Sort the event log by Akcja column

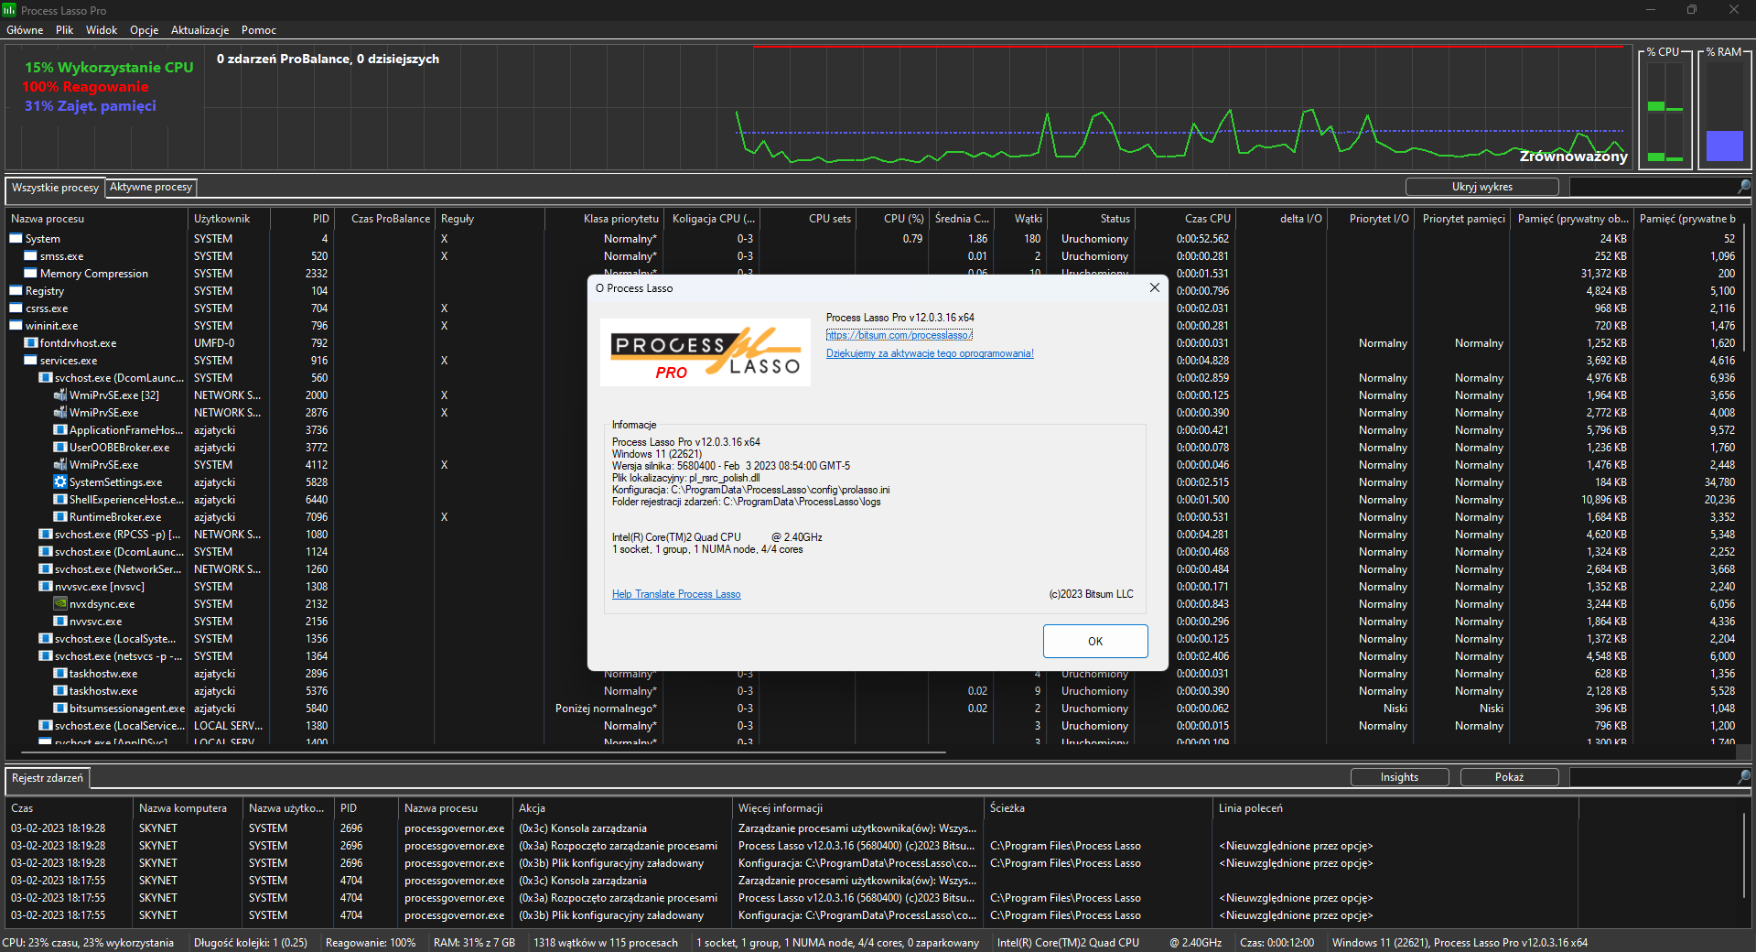point(623,808)
